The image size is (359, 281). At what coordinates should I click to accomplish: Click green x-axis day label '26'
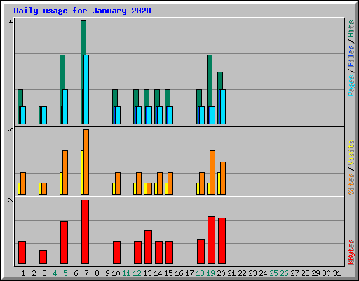(284, 273)
